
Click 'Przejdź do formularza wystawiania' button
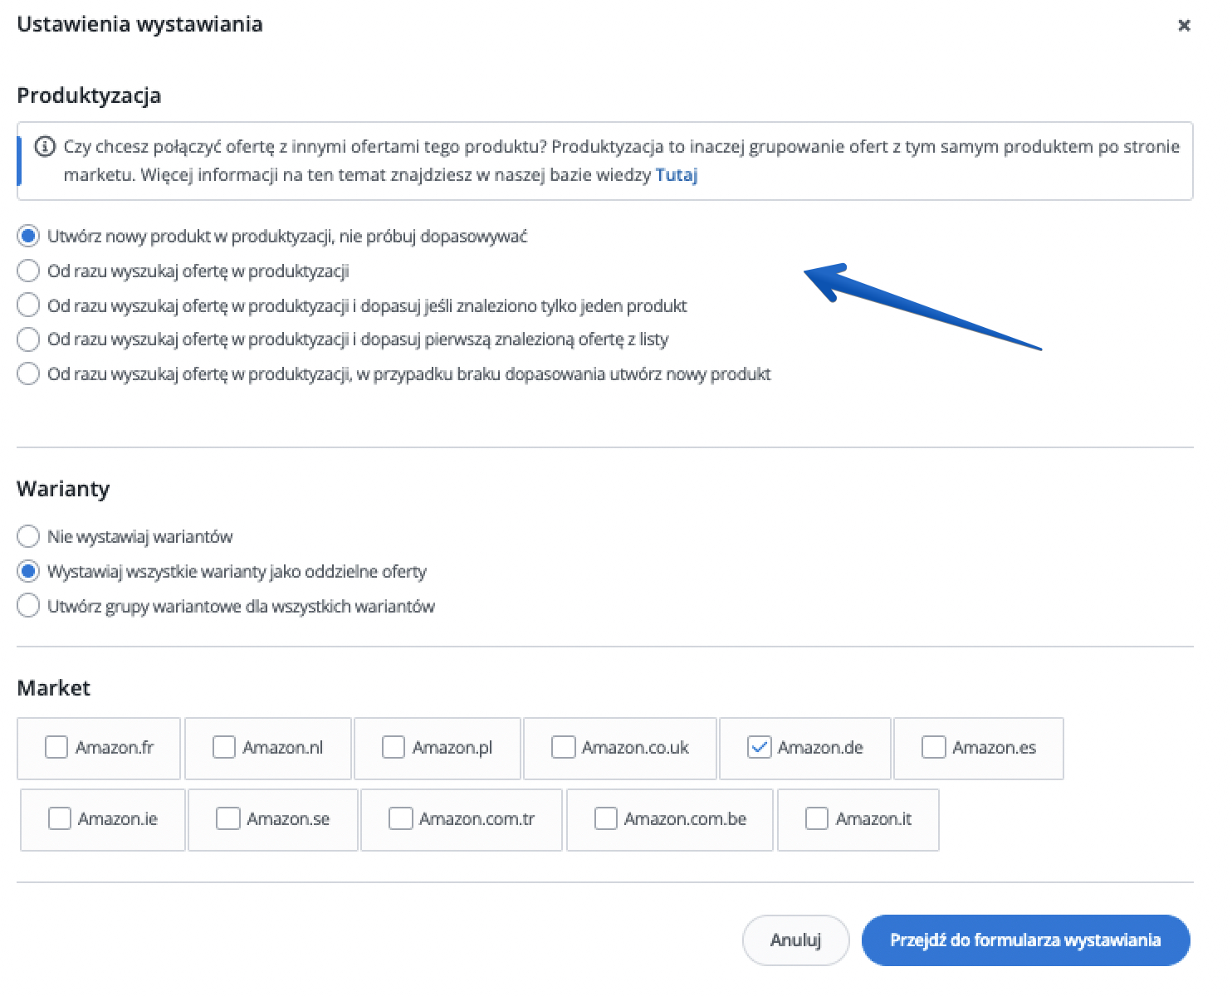tap(1025, 940)
